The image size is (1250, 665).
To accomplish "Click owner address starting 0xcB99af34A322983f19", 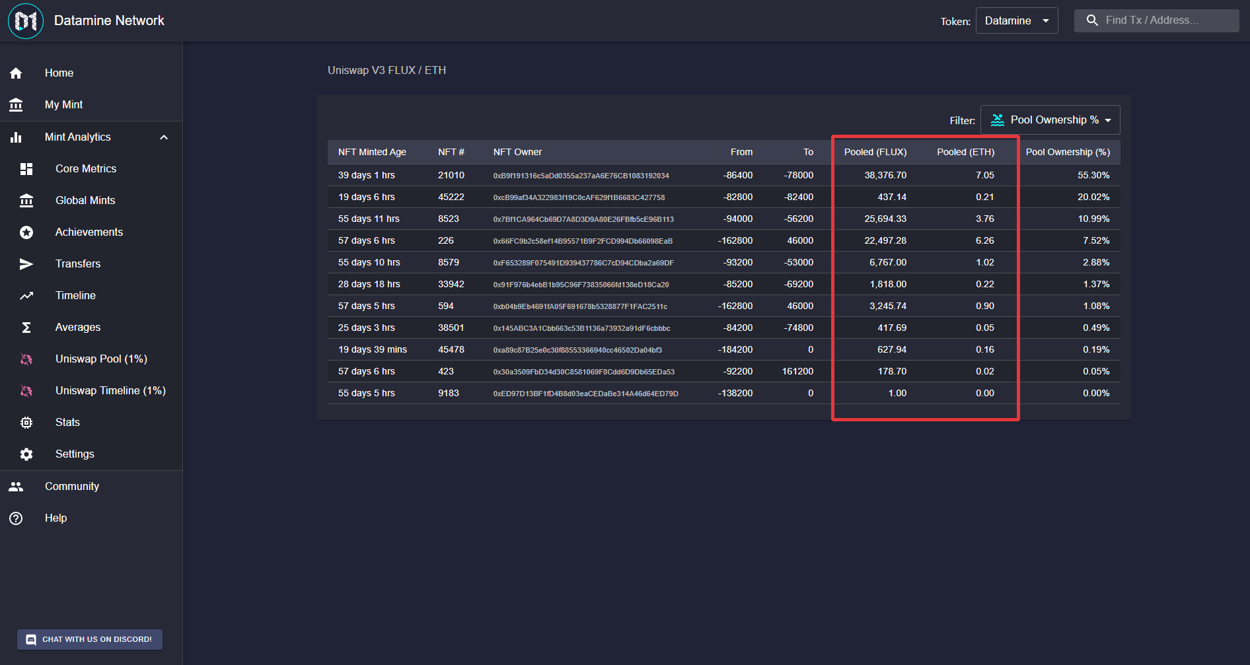I will pyautogui.click(x=579, y=198).
